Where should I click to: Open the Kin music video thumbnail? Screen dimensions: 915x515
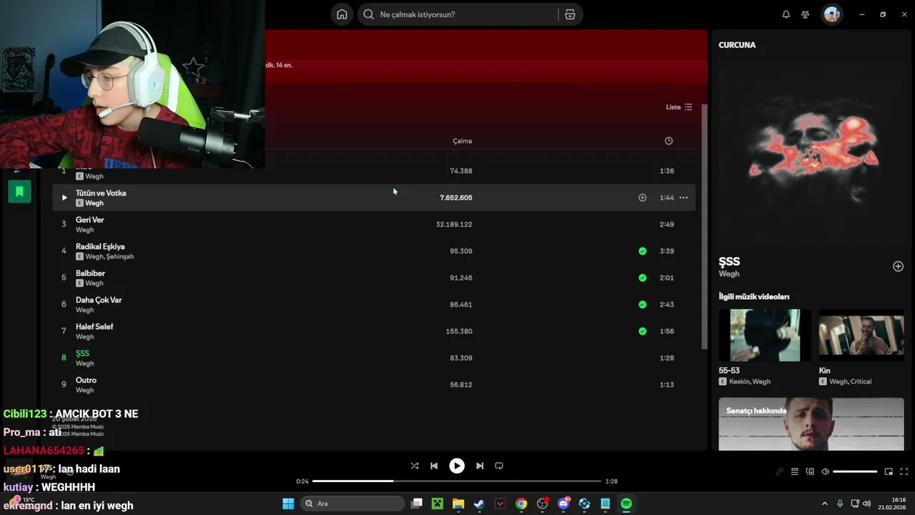click(861, 335)
